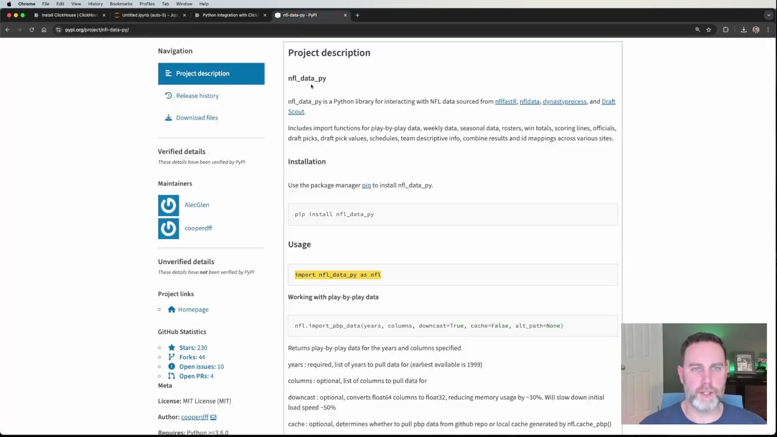Open the View menu
777x437 pixels.
[x=76, y=4]
